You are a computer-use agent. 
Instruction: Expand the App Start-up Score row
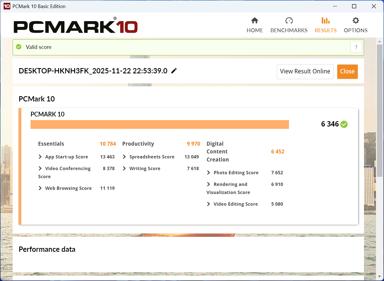pyautogui.click(x=40, y=157)
